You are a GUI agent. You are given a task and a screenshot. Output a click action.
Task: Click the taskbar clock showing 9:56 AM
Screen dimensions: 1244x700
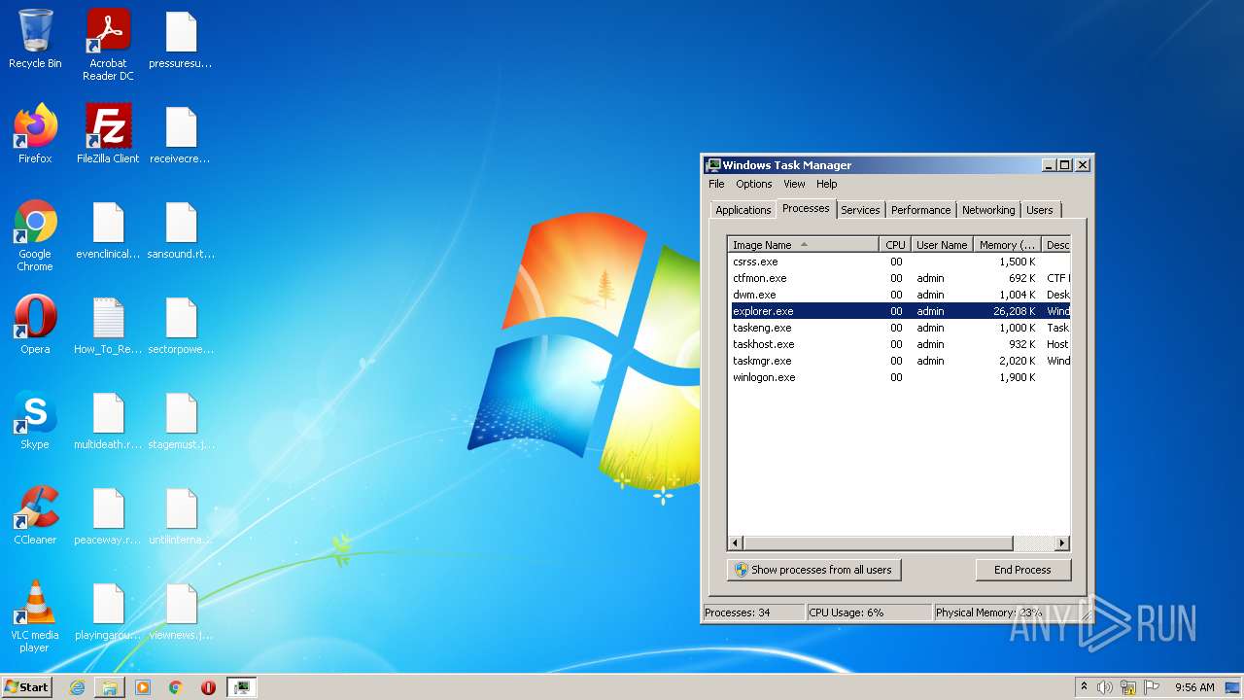point(1194,687)
